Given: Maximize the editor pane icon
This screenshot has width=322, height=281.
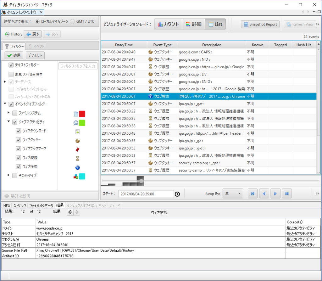Looking at the screenshot, I should tap(319, 12).
